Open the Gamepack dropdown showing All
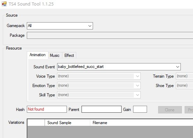The height and width of the screenshot is (138, 193). [60, 26]
